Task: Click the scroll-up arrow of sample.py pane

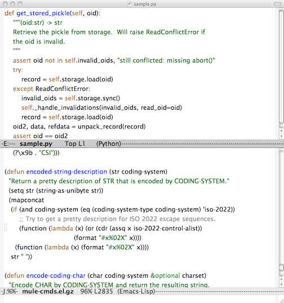Action: (281, 131)
